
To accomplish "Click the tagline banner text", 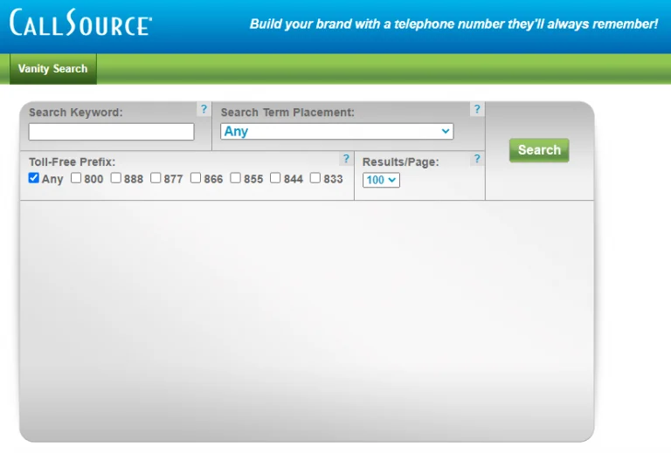I will (x=453, y=24).
